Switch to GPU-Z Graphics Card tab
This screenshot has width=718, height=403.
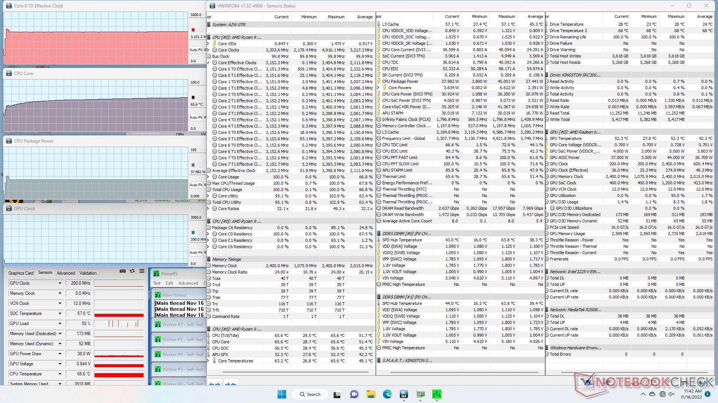[21, 273]
